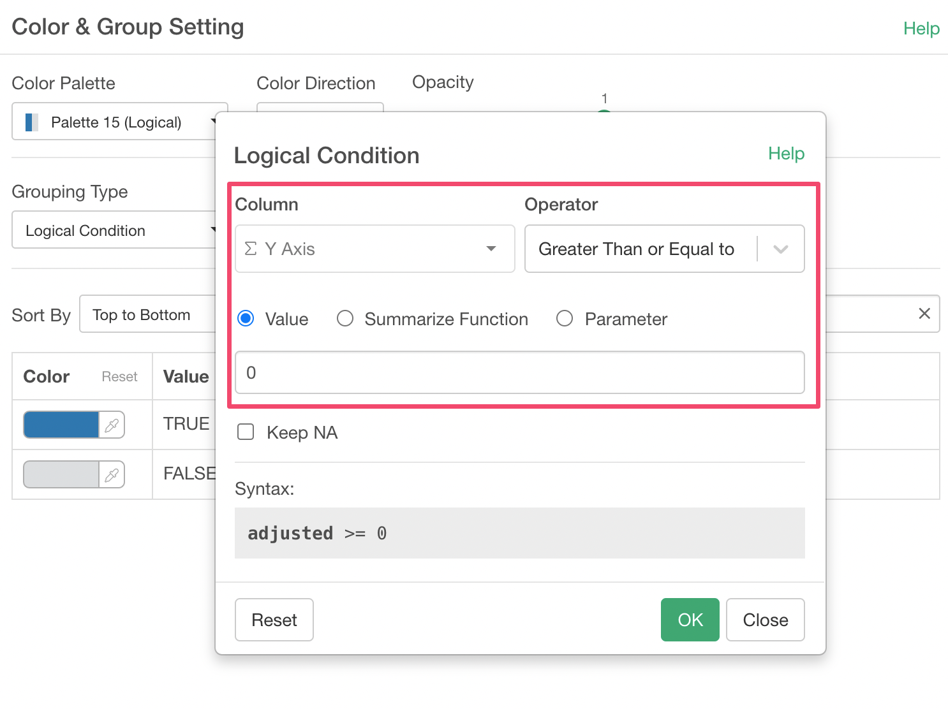The height and width of the screenshot is (709, 948).
Task: Open Help link in Color & Group Setting
Action: (x=921, y=29)
